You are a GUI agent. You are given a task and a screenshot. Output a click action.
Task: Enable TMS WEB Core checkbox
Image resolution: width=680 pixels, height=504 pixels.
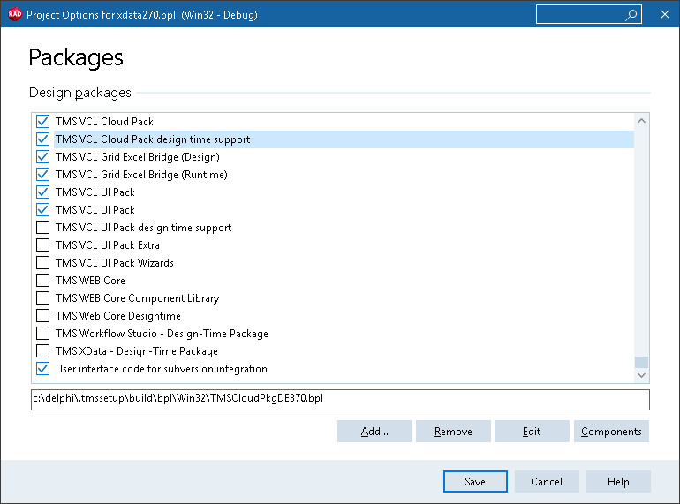pyautogui.click(x=42, y=281)
